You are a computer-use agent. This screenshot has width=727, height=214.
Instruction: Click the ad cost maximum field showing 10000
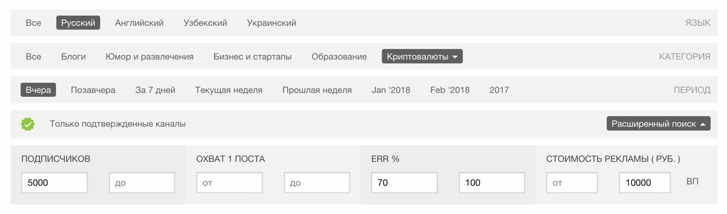click(645, 183)
